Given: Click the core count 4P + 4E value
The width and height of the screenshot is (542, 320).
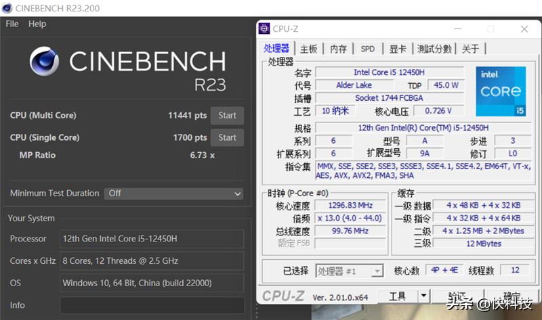Looking at the screenshot, I should click(444, 270).
